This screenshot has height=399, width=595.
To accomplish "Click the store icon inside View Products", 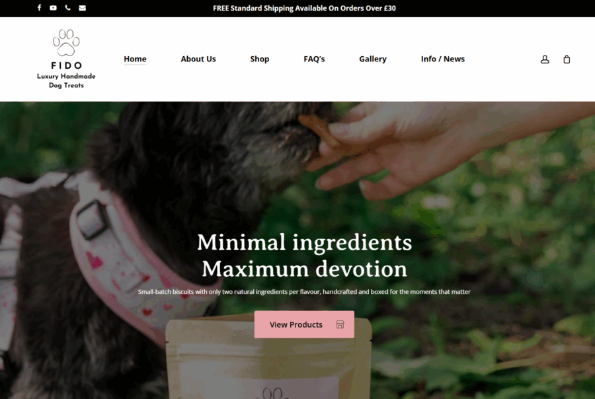I will tap(340, 324).
